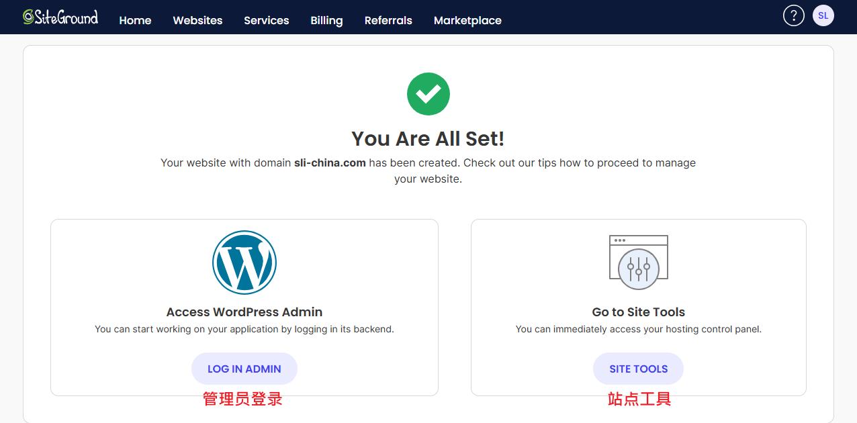The height and width of the screenshot is (423, 857).
Task: Navigate to the Billing page
Action: [326, 20]
